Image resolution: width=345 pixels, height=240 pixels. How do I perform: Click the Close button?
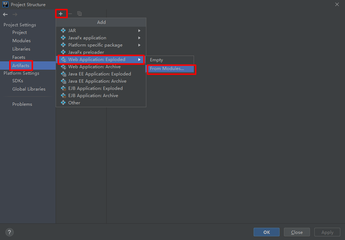(x=297, y=232)
